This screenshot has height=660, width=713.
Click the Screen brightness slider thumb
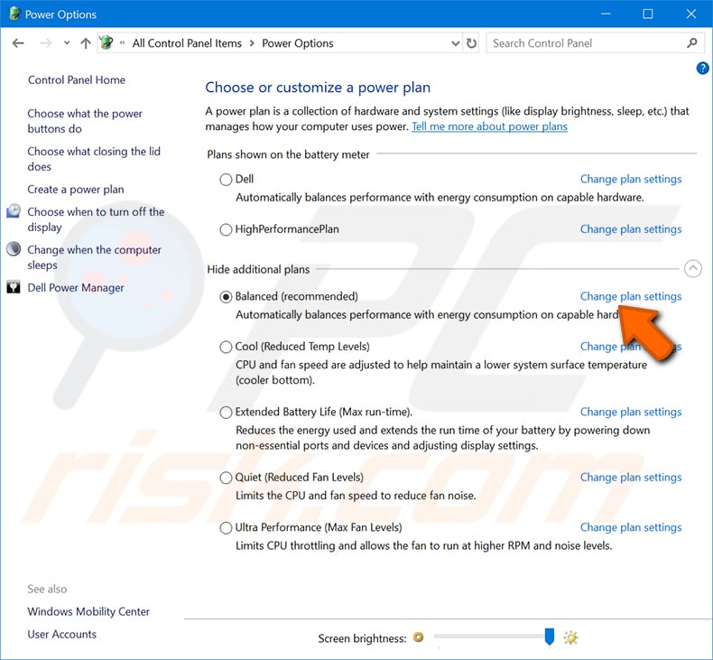click(550, 637)
